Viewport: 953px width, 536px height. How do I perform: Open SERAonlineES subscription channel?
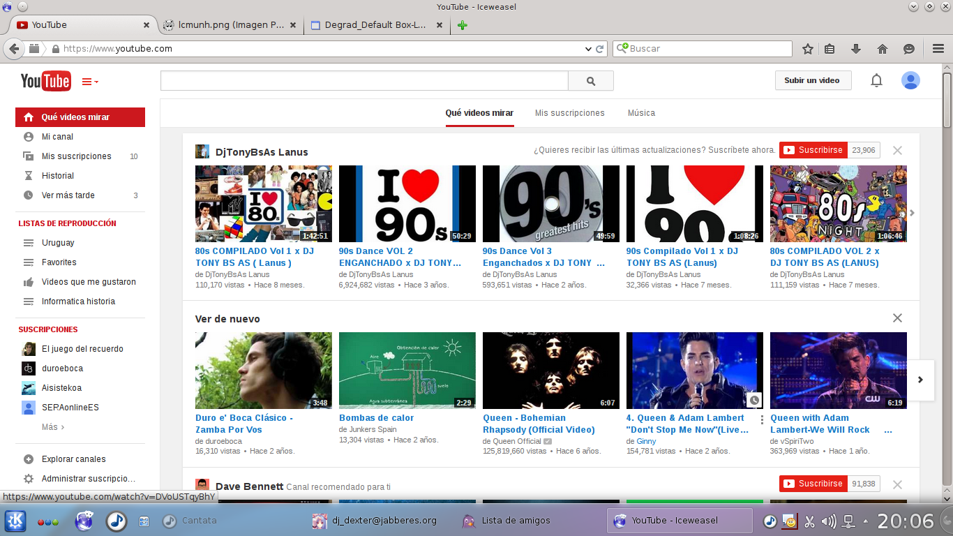tap(80, 408)
